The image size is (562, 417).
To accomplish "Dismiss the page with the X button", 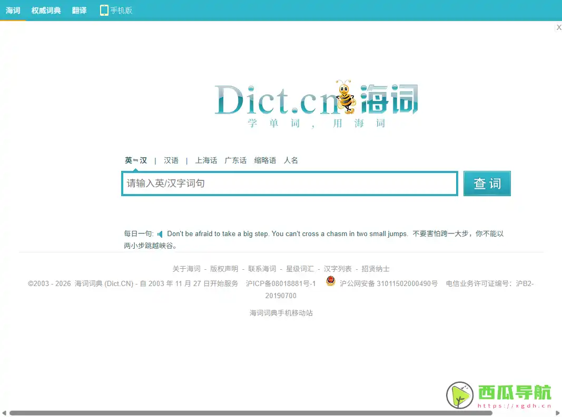I will 558,27.
